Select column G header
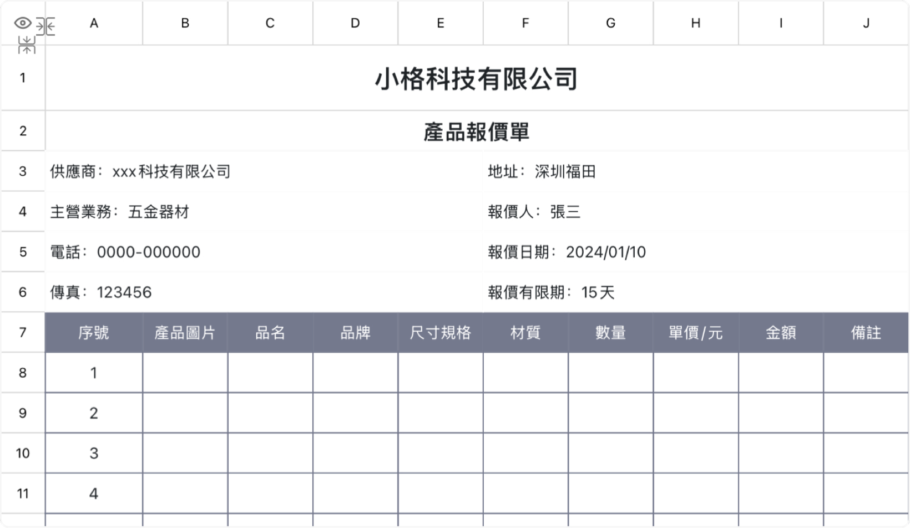Image resolution: width=910 pixels, height=528 pixels. [x=610, y=23]
